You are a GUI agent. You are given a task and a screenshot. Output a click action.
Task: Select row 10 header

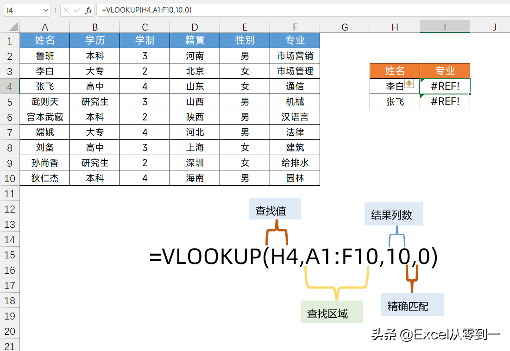[10, 178]
